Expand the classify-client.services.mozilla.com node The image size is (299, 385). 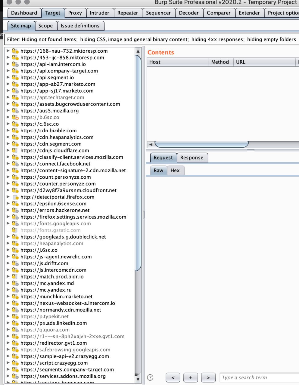pyautogui.click(x=8, y=157)
